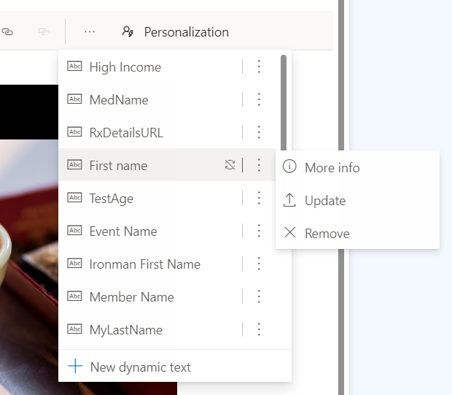
Task: Click the unlink icon in toolbar
Action: pos(43,32)
